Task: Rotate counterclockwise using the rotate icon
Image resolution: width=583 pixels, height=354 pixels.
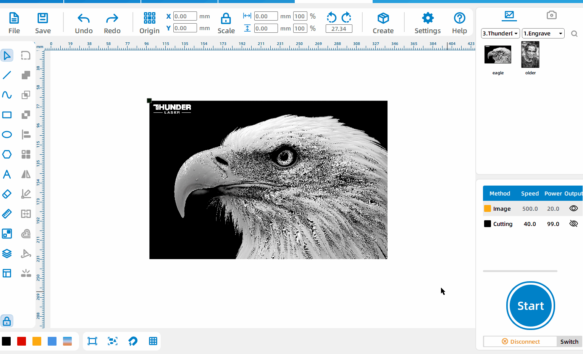Action: (331, 17)
